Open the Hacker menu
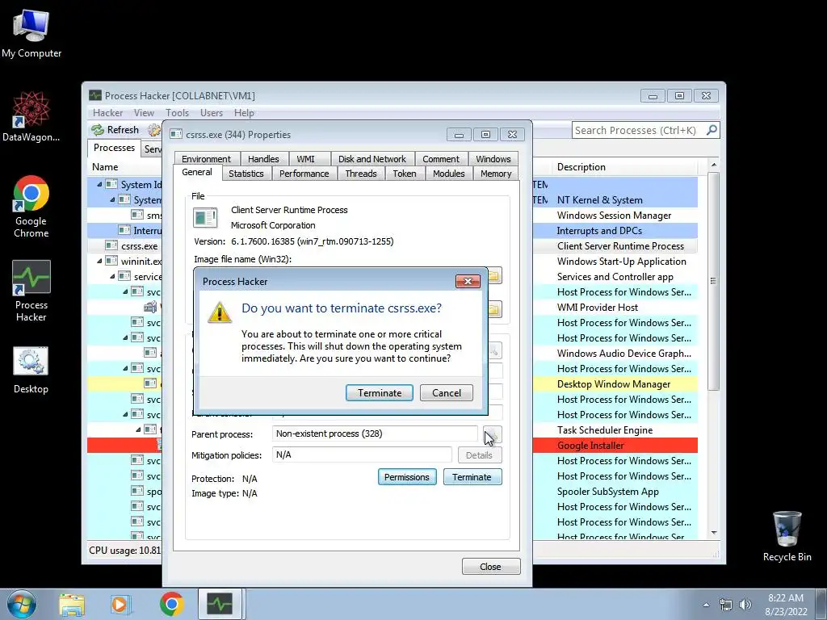827x620 pixels. click(107, 113)
